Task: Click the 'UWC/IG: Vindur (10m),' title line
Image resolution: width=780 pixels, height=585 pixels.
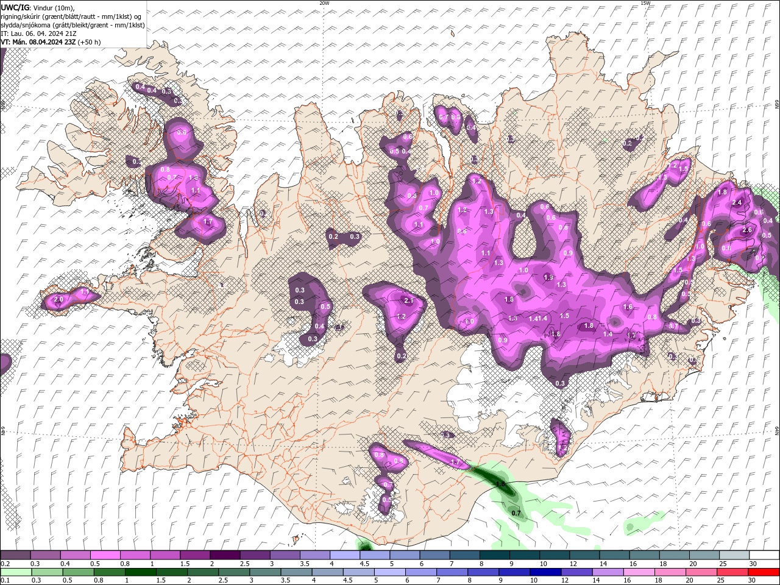Action: click(38, 7)
